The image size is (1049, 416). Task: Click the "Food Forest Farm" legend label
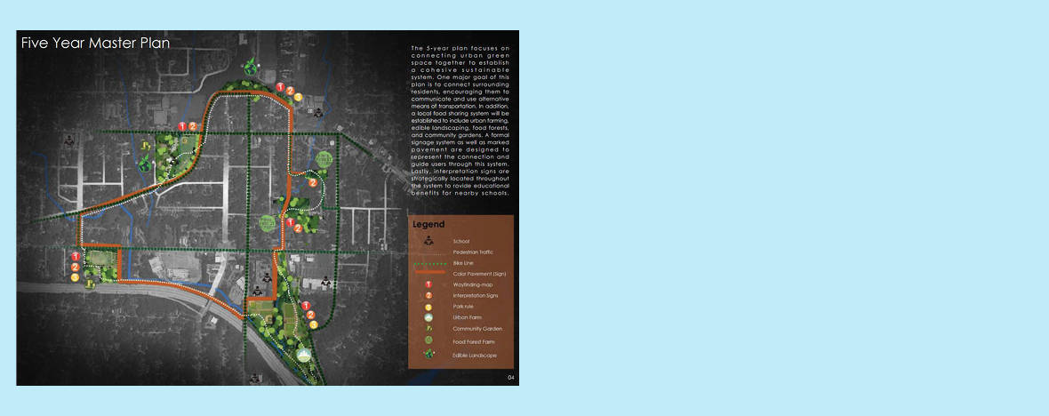coord(473,341)
